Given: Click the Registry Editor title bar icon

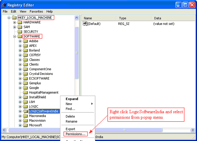Looking at the screenshot, I should pos(4,5).
